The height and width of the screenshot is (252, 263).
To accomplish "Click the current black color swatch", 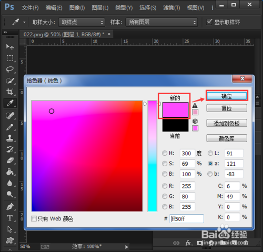I will 175,125.
